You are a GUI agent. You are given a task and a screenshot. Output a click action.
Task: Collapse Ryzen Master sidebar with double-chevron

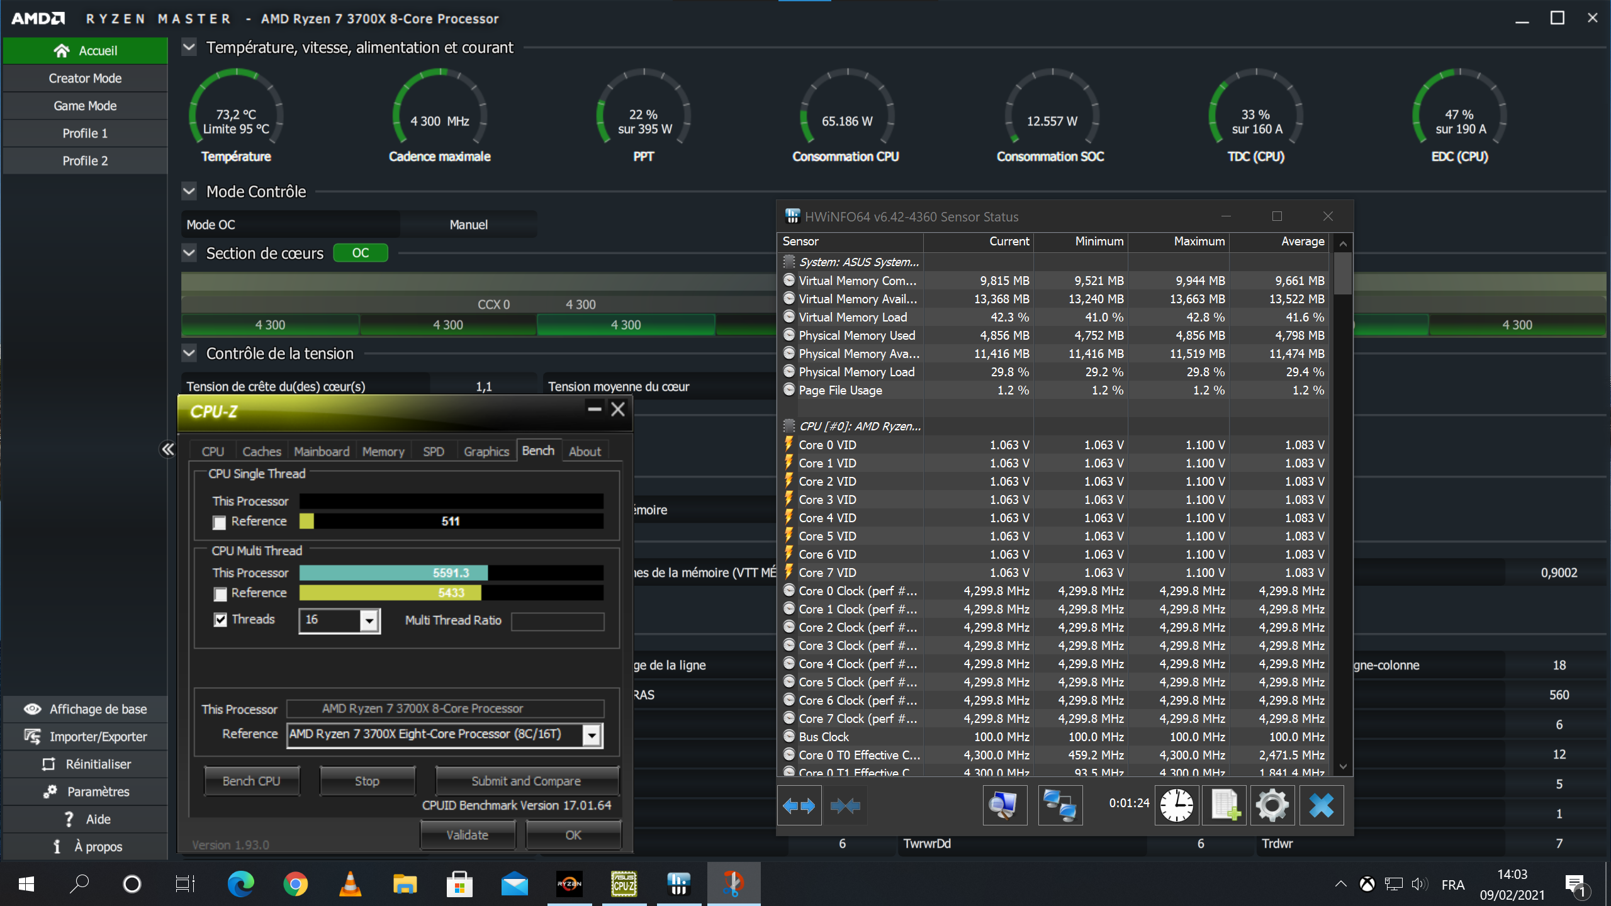coord(167,449)
